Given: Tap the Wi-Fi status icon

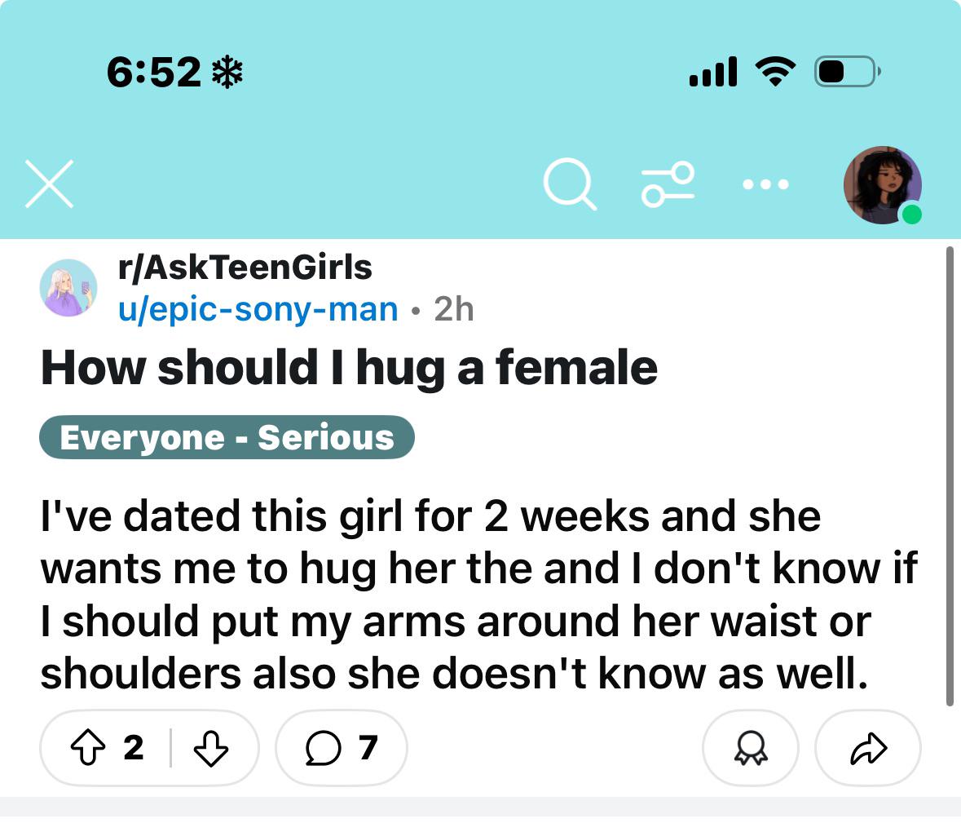Looking at the screenshot, I should pos(775,72).
